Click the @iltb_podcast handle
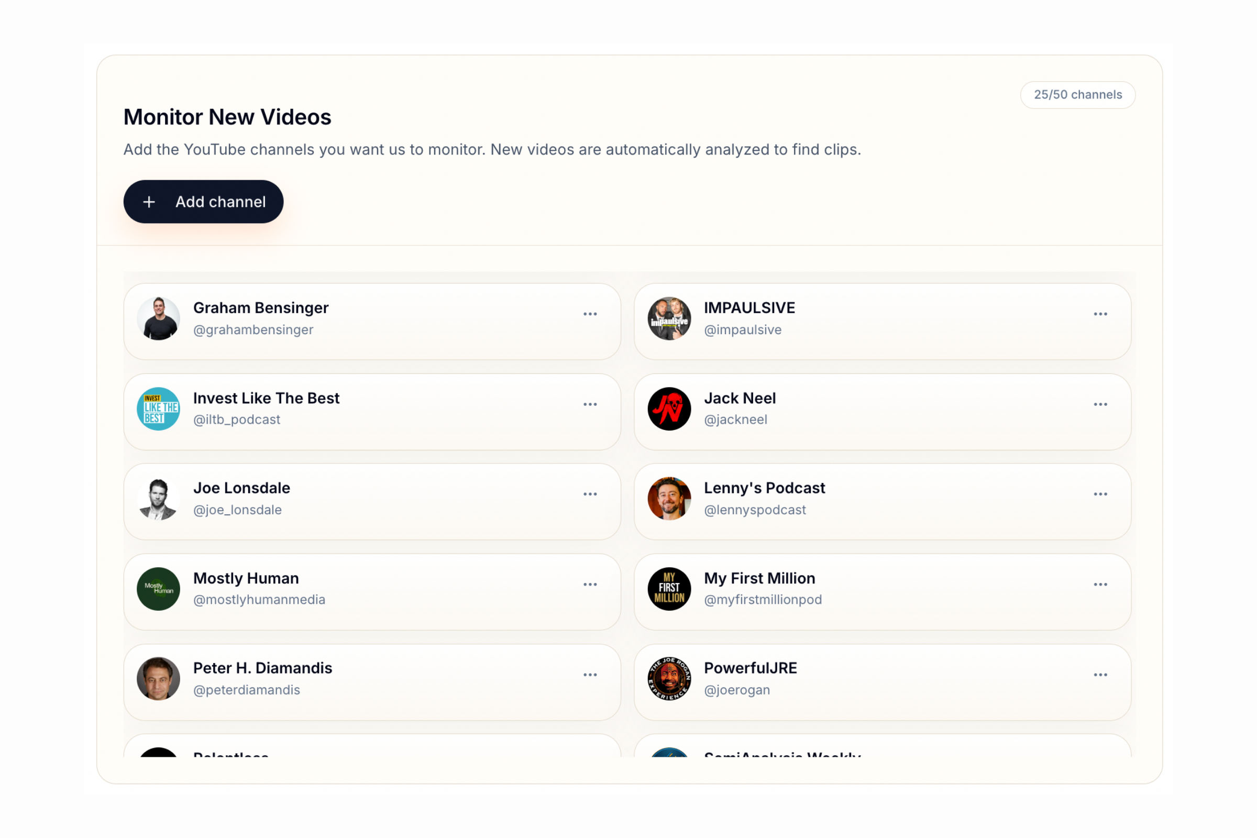Screen dimensions: 1257x838 [237, 420]
